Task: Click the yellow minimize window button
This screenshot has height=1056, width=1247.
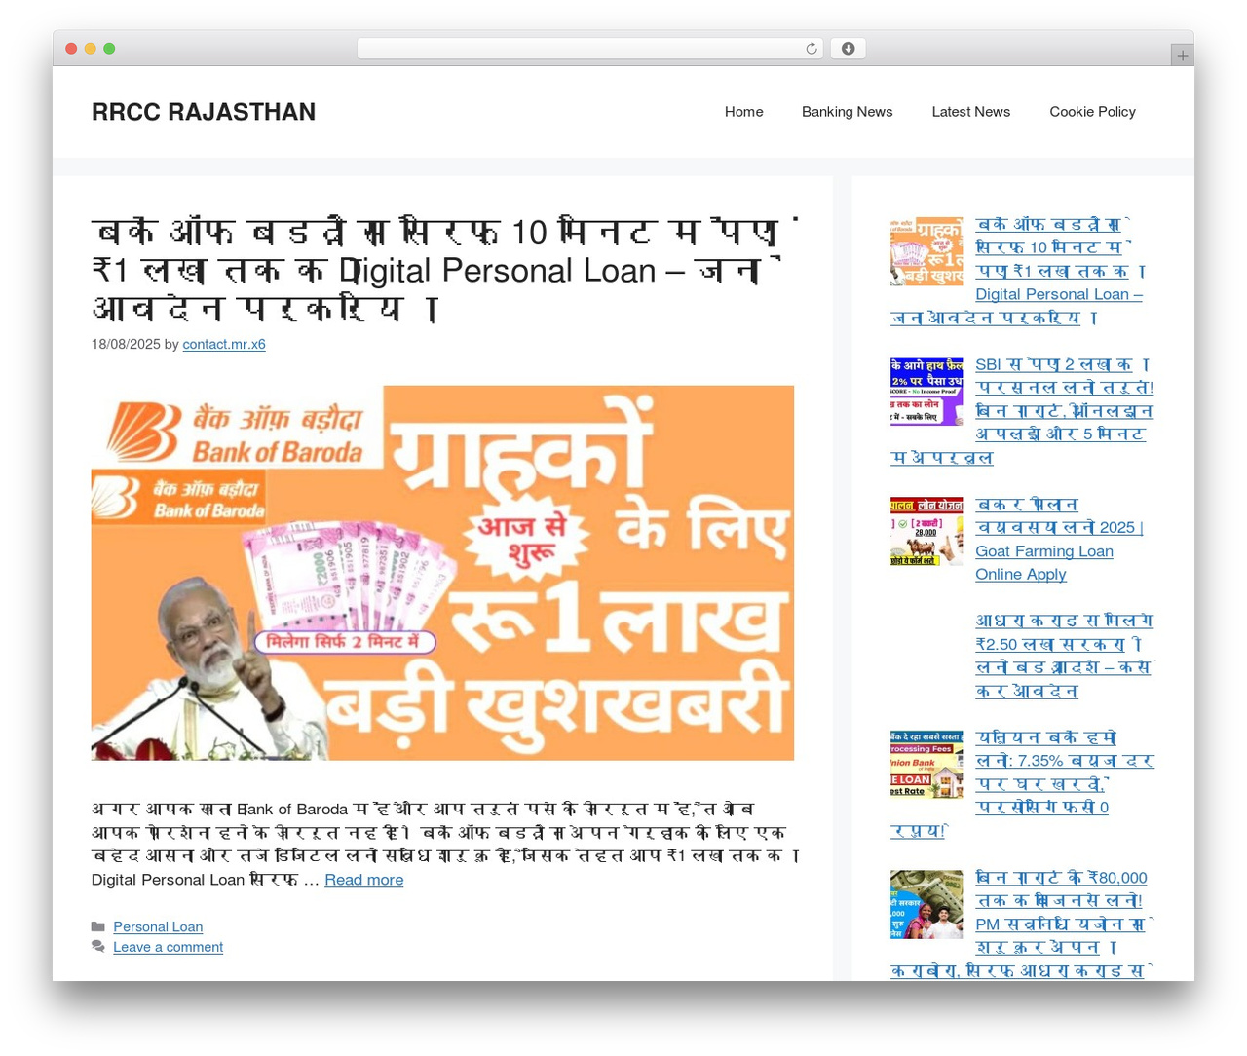Action: (x=90, y=49)
